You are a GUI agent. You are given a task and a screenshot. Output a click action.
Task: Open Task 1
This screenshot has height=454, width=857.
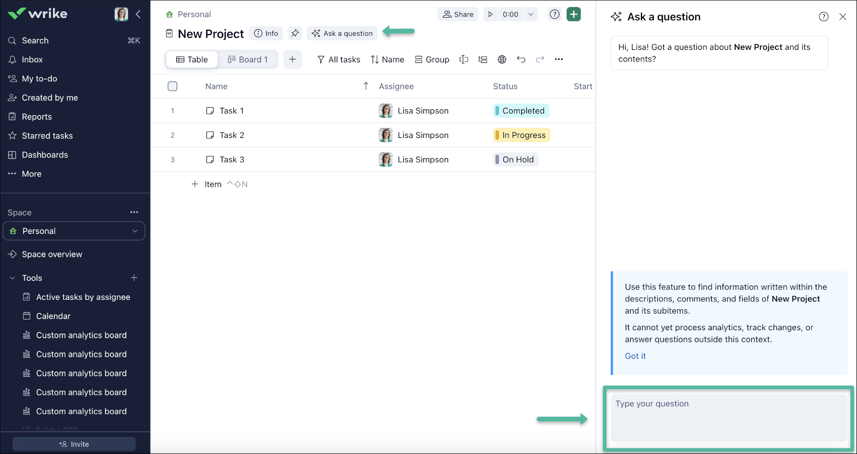tap(232, 111)
